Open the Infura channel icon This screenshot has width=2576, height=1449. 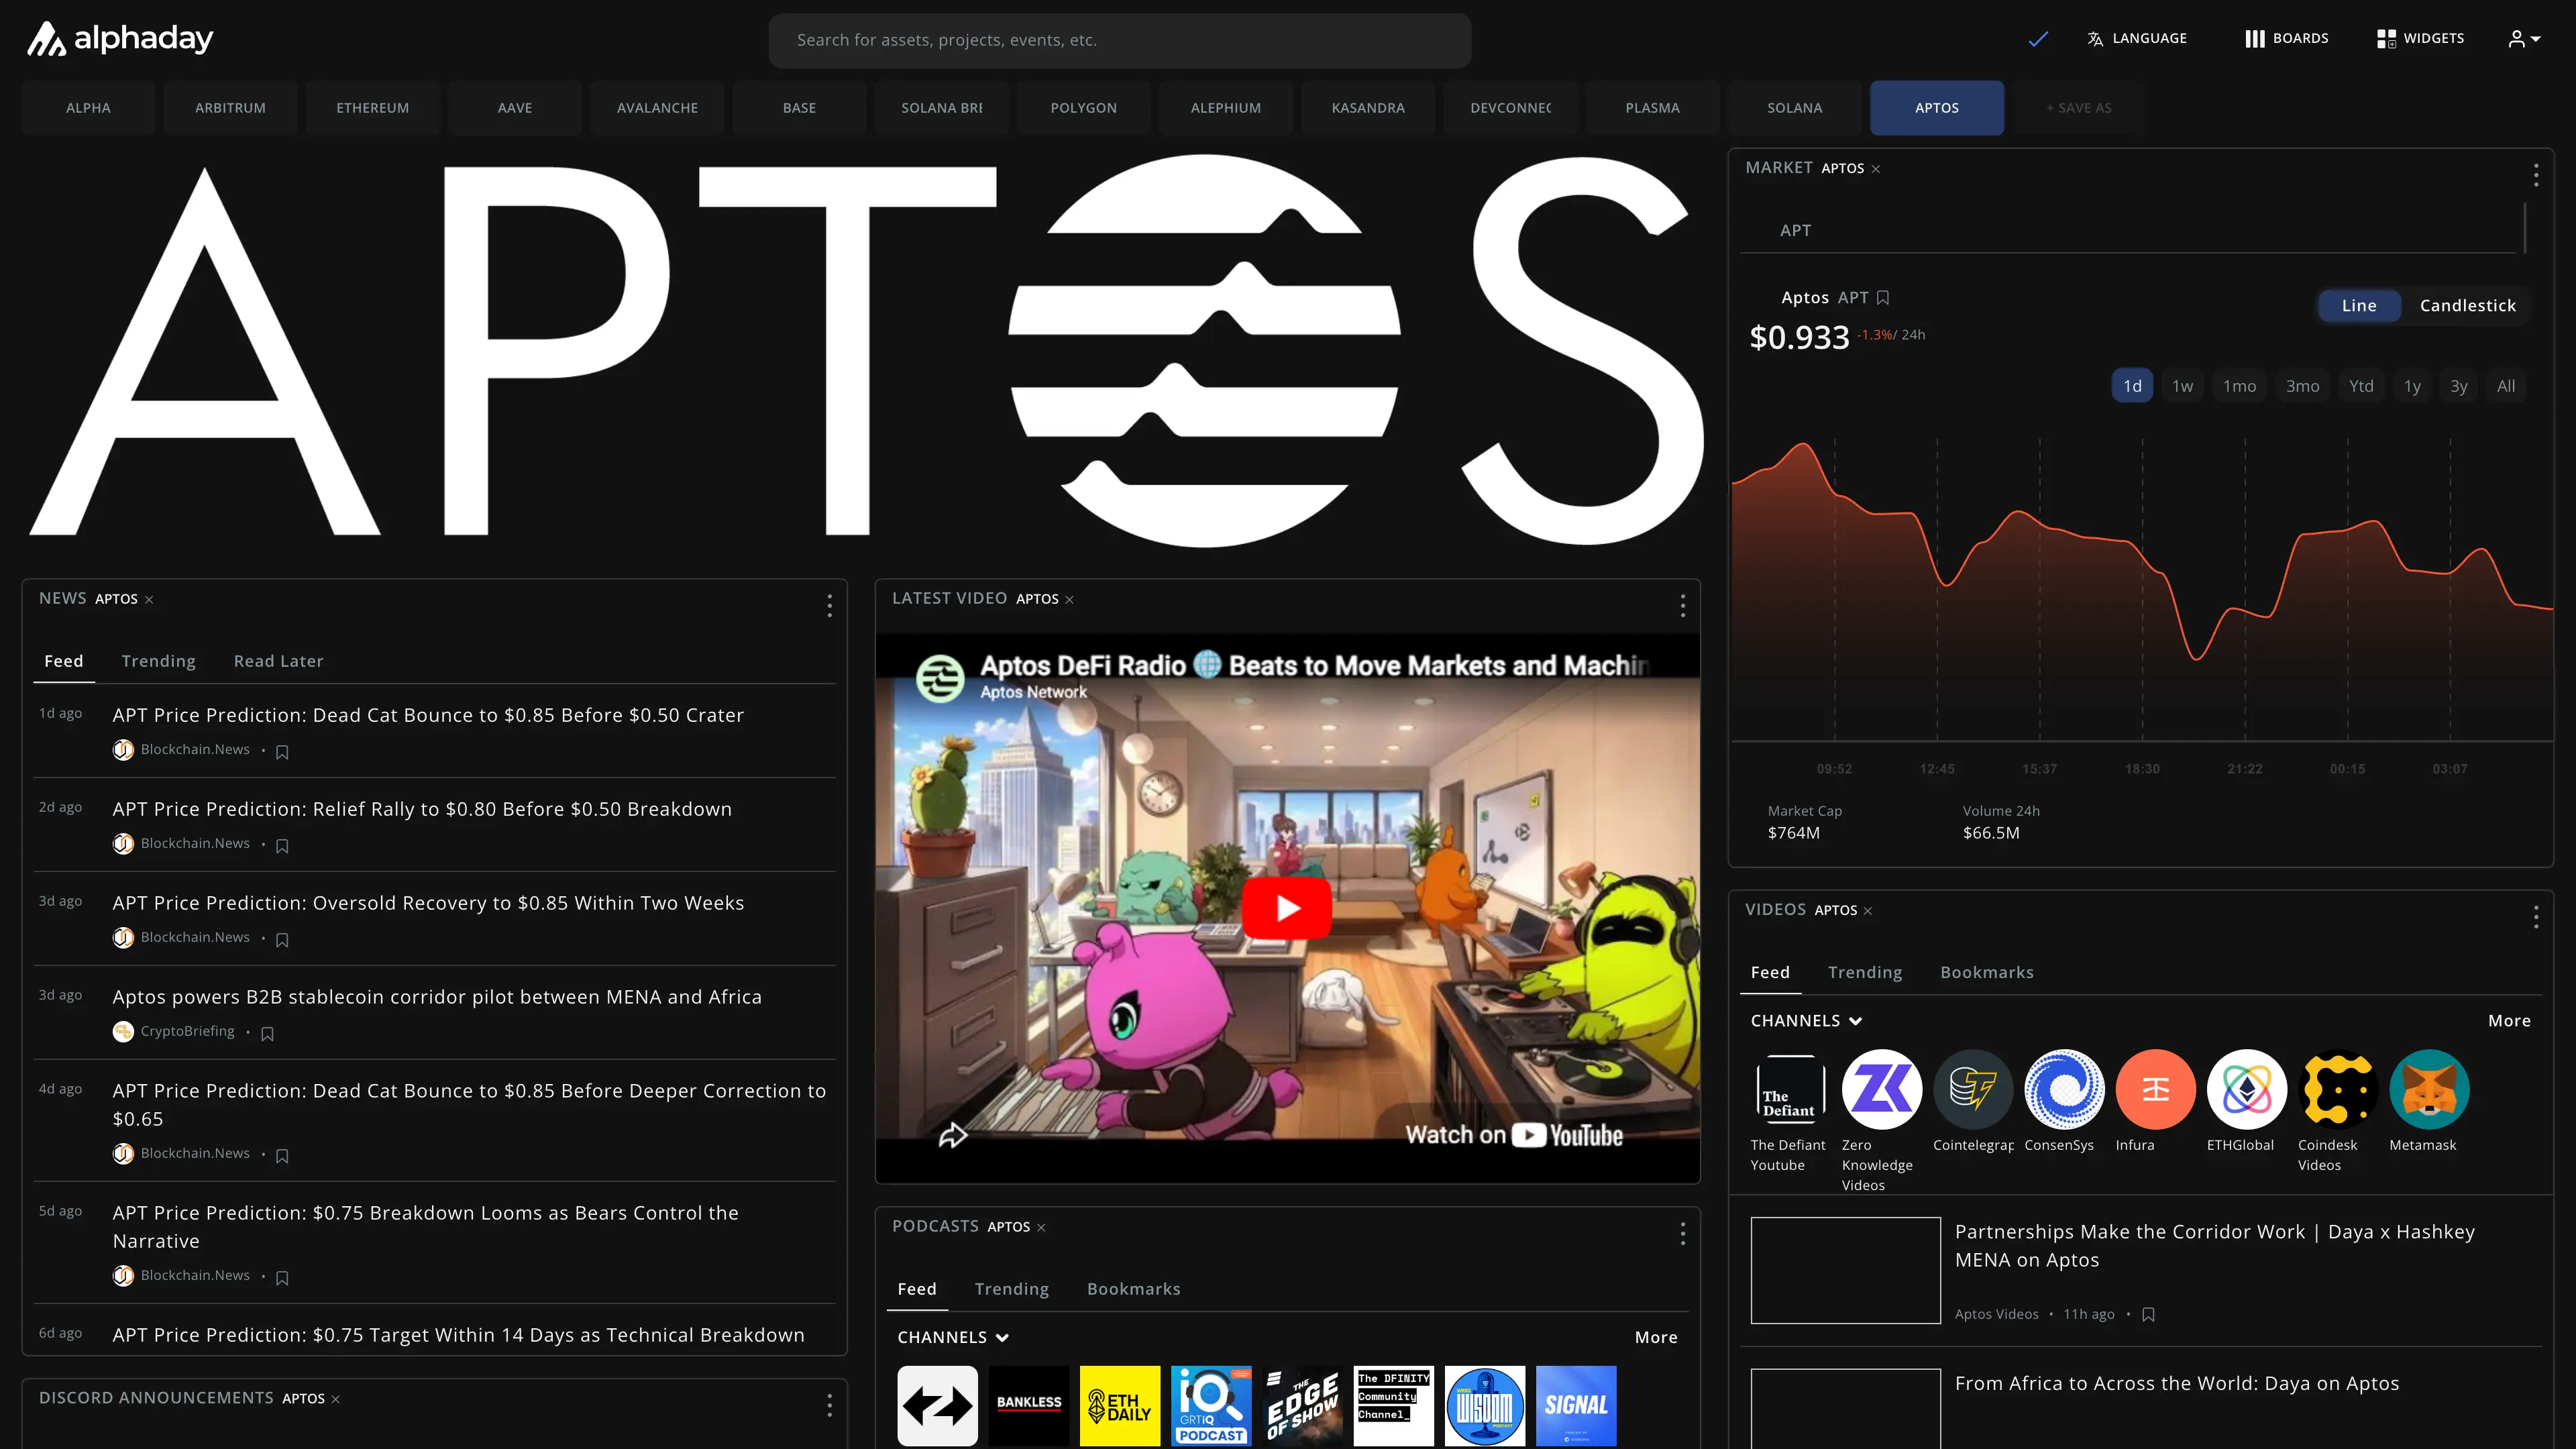click(x=2155, y=1089)
